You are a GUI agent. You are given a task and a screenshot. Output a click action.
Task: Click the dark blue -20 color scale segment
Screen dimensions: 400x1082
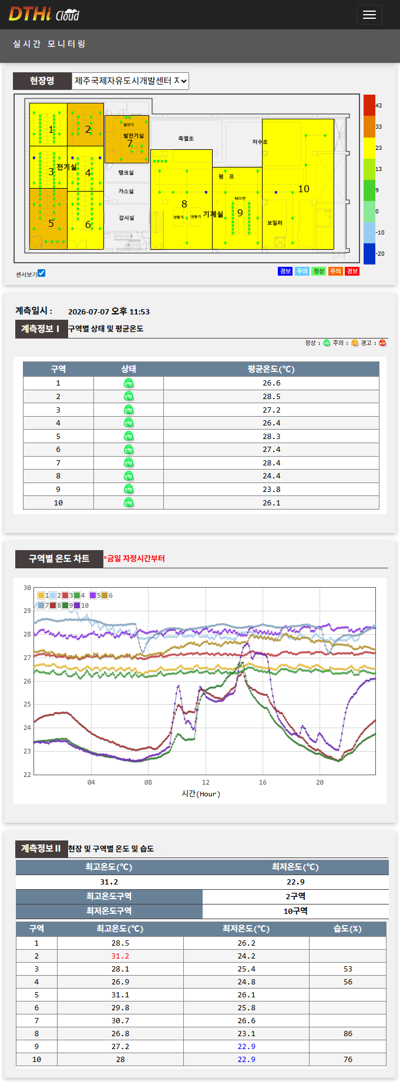coord(369,253)
